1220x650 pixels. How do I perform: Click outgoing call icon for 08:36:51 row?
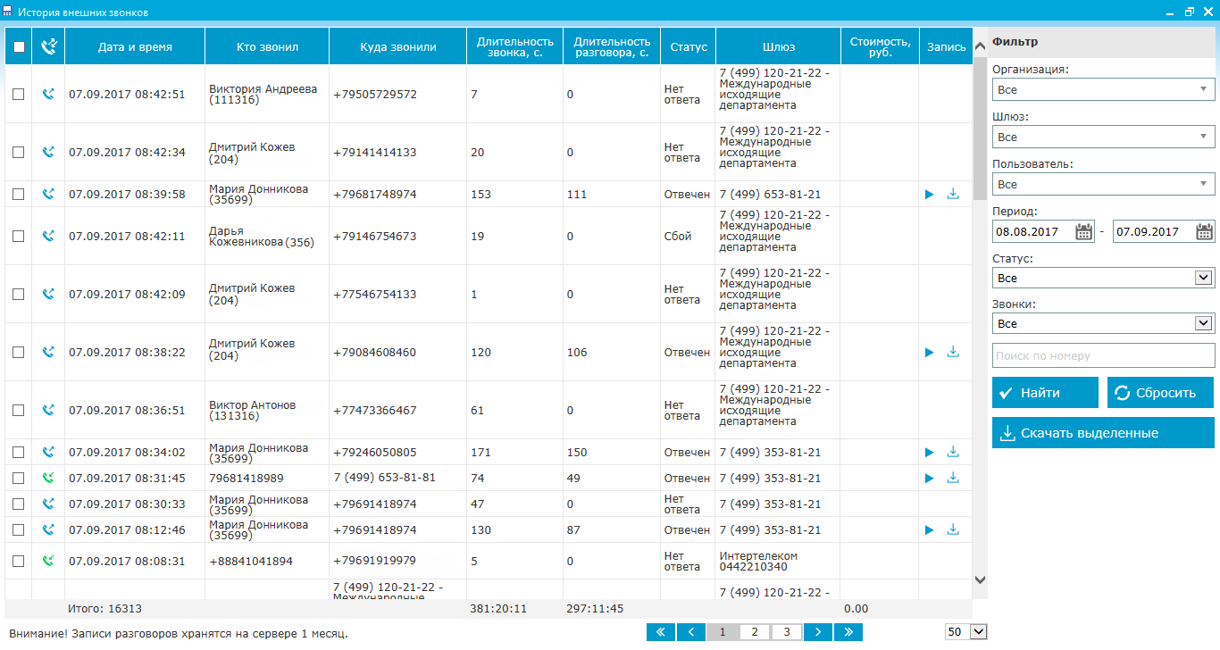click(x=48, y=410)
